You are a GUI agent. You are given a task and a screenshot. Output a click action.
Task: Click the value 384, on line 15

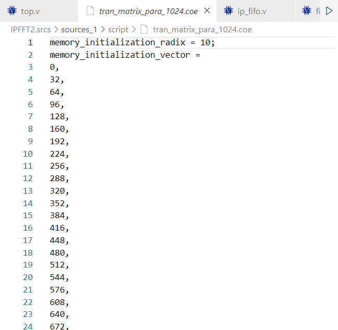[x=59, y=215]
